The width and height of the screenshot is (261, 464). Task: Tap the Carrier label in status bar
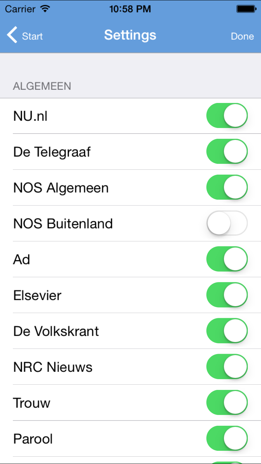(x=20, y=9)
